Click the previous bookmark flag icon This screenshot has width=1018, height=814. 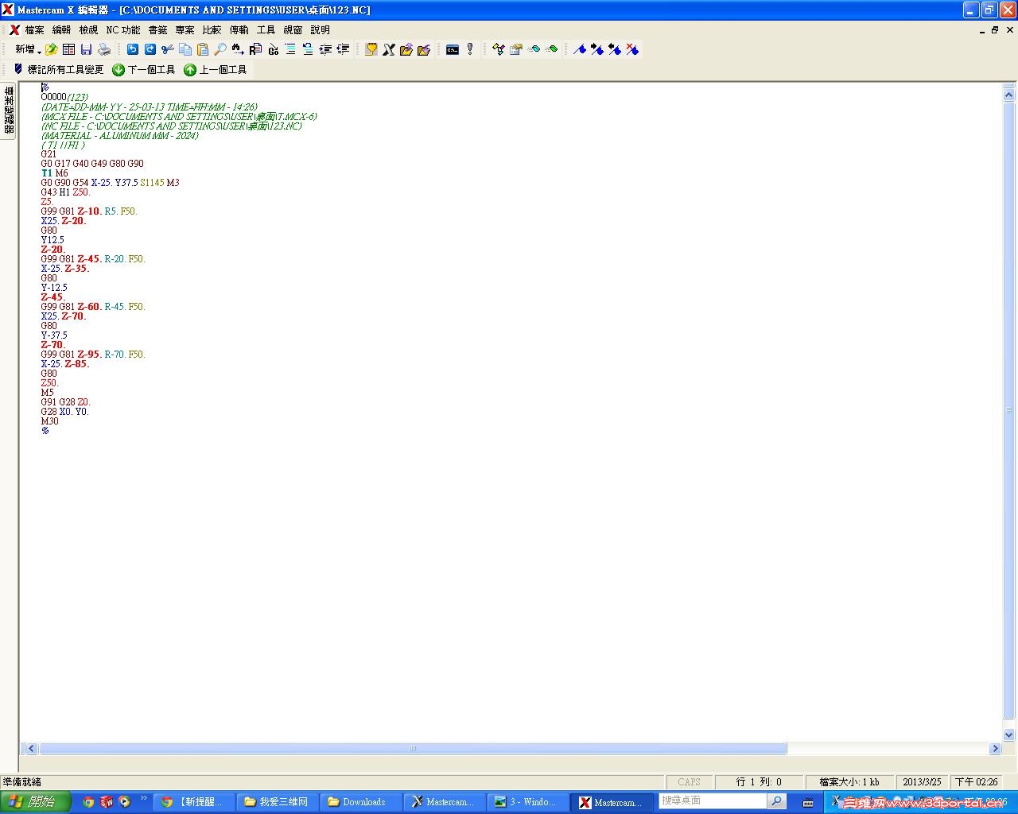615,49
